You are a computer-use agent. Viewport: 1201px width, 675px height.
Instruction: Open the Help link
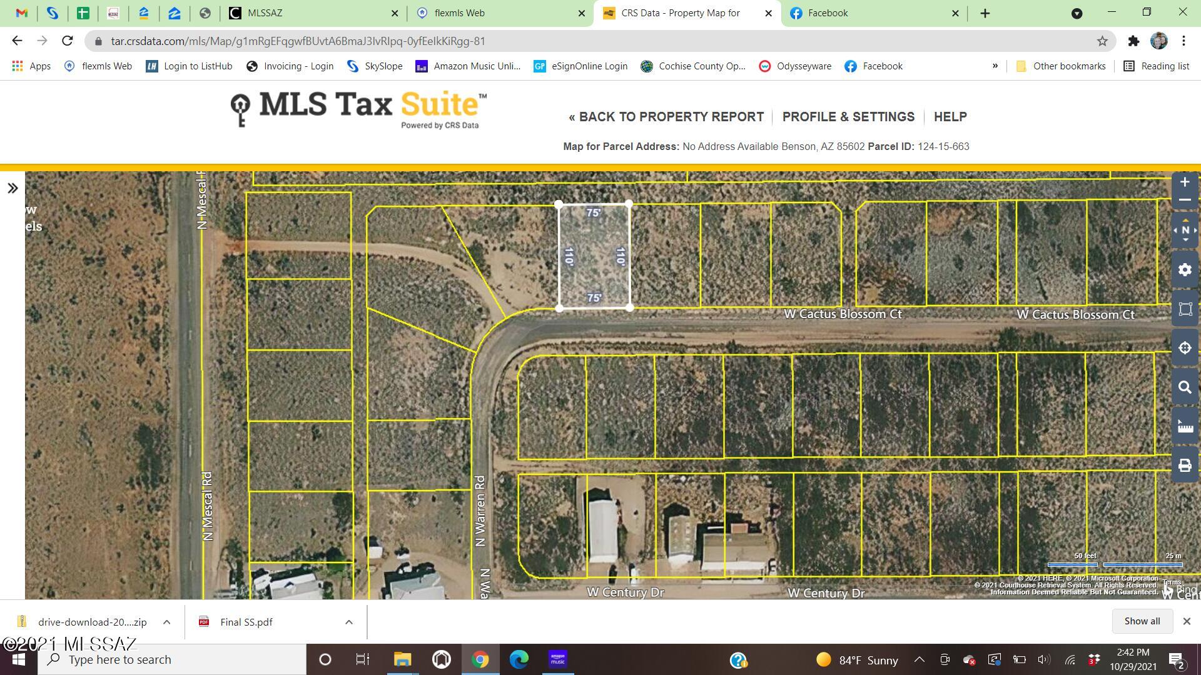point(950,117)
